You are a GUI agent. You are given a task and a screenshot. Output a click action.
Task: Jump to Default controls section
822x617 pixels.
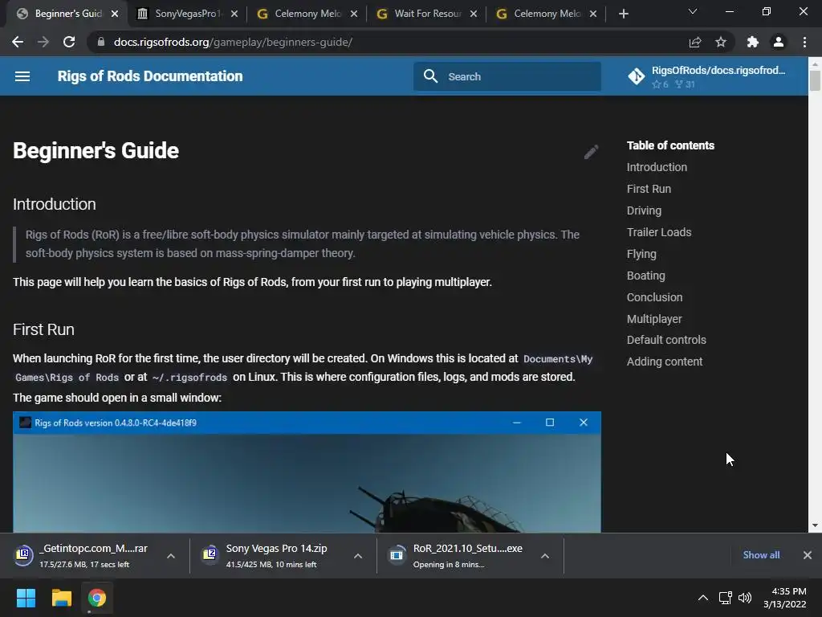[666, 340]
